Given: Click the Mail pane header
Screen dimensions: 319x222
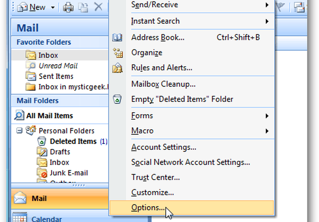Looking at the screenshot, I should [60, 27].
